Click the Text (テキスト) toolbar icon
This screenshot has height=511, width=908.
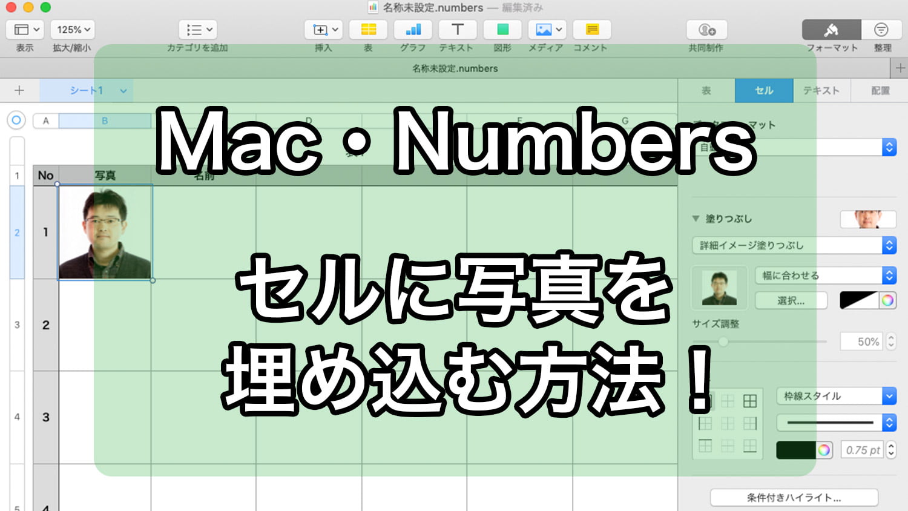(458, 30)
